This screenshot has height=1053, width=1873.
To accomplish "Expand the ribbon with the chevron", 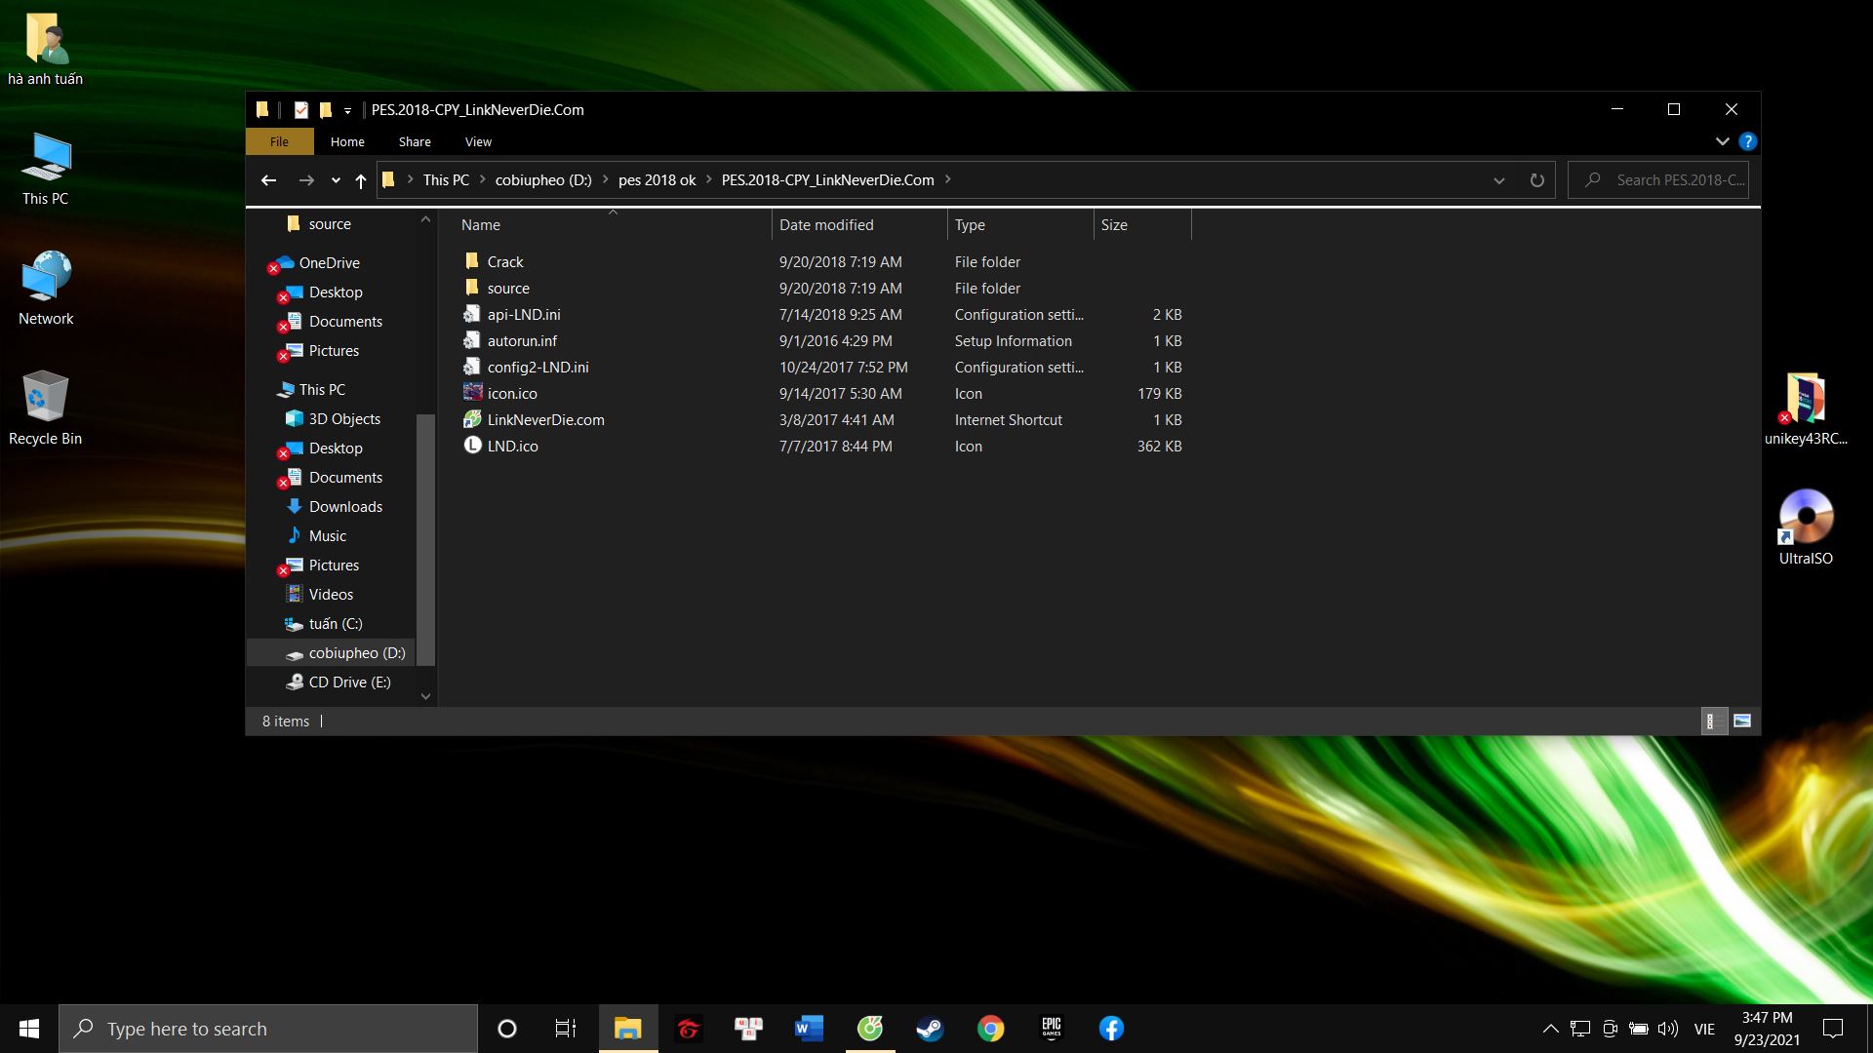I will [1722, 141].
